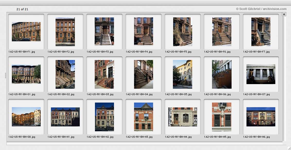The width and height of the screenshot is (291, 150).
Task: Click filename label 1A2-US-NY-BH-F1.jpg
Action: pyautogui.click(x=22, y=52)
